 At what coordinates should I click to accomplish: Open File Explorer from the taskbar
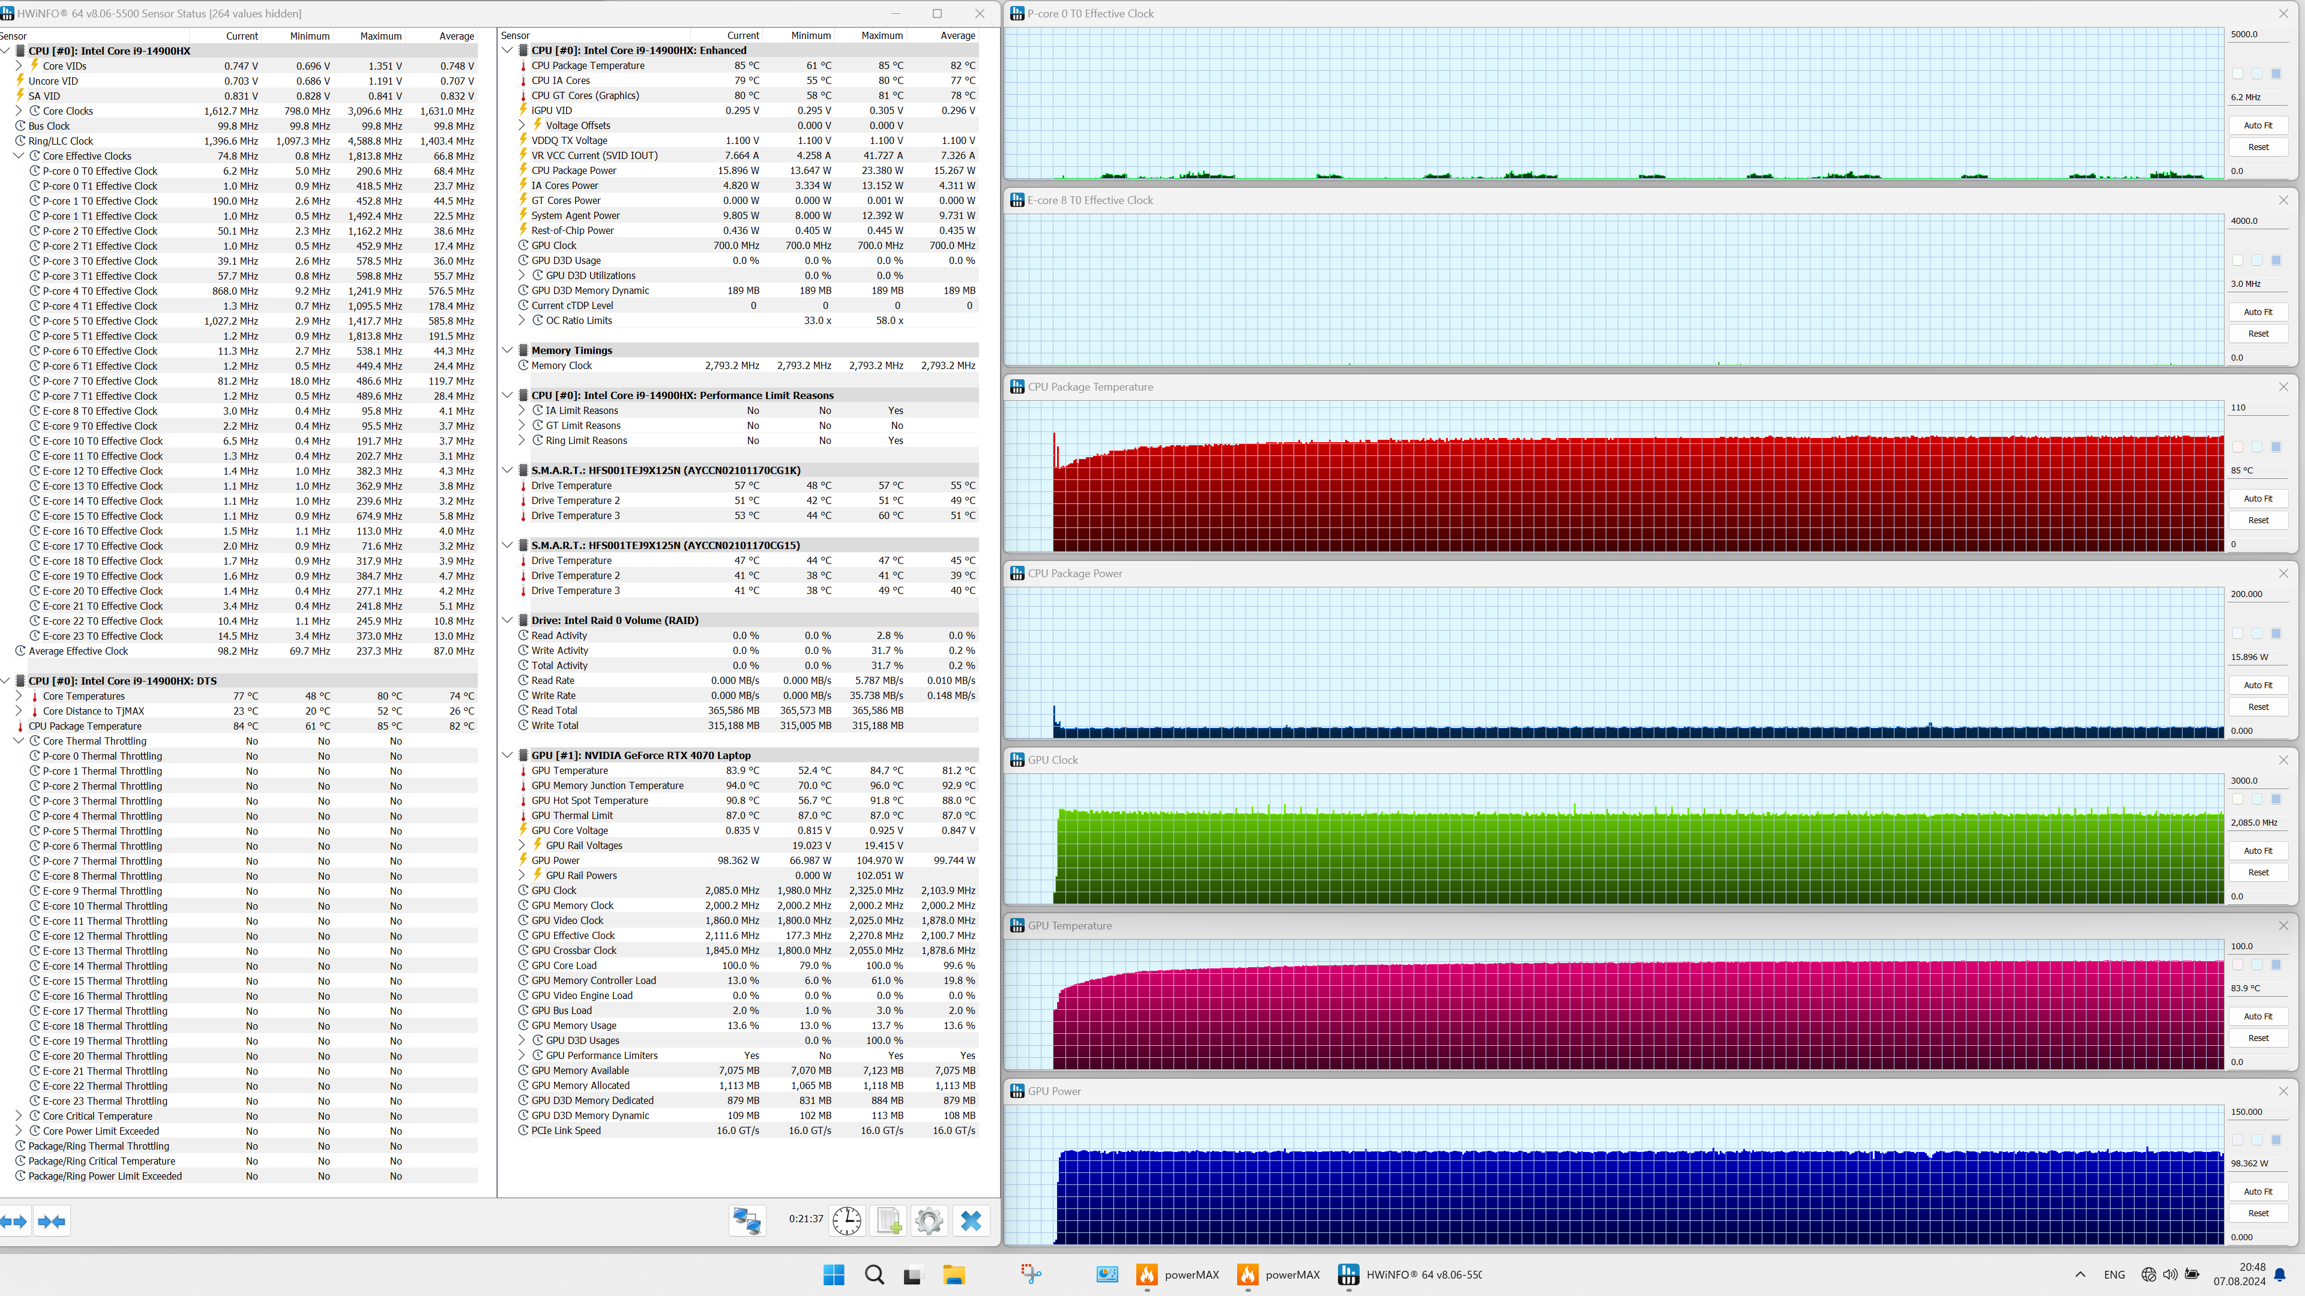coord(954,1274)
